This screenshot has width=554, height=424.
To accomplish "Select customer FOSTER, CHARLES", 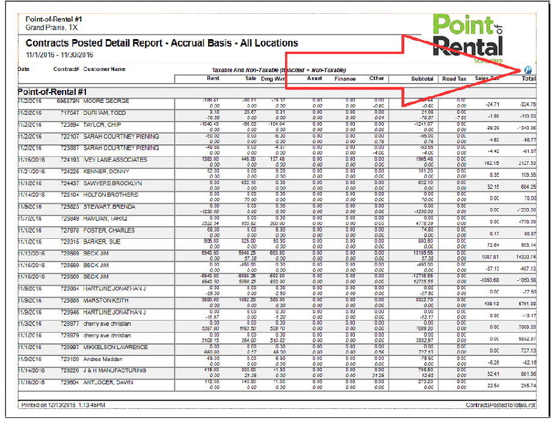I will tap(109, 230).
